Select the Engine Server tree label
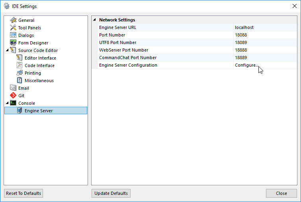Viewport: 301px width, 202px height. [x=39, y=111]
